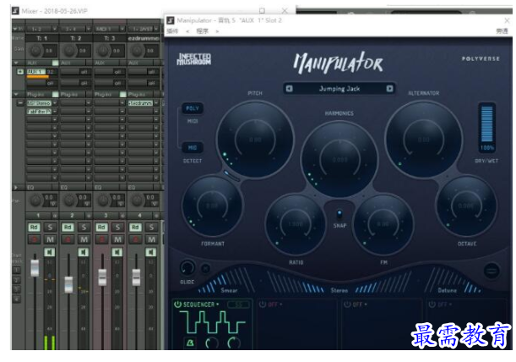Arm record on mixer channel 2

click(x=68, y=239)
